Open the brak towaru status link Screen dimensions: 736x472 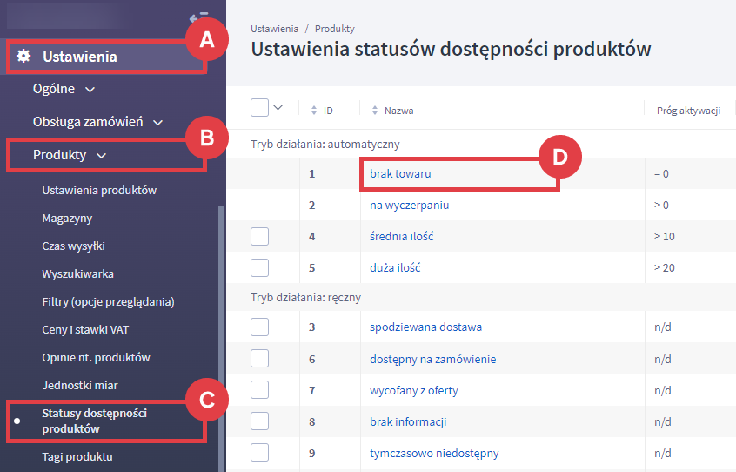click(400, 173)
